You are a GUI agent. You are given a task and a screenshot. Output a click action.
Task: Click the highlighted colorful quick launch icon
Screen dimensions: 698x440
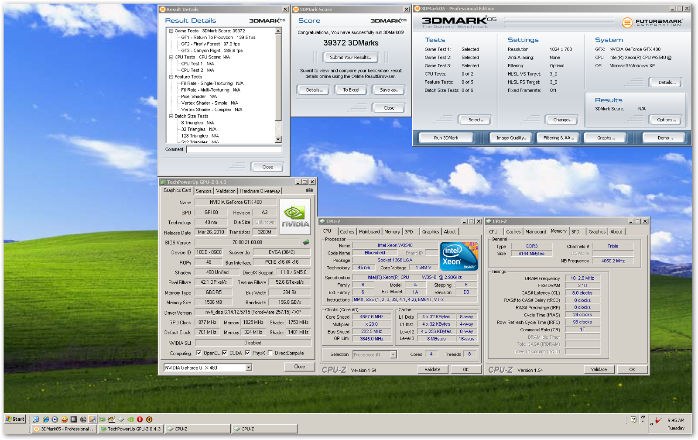[92, 419]
